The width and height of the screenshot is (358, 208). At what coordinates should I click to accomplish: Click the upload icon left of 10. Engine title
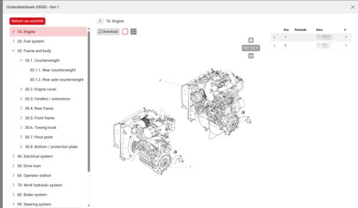(100, 21)
